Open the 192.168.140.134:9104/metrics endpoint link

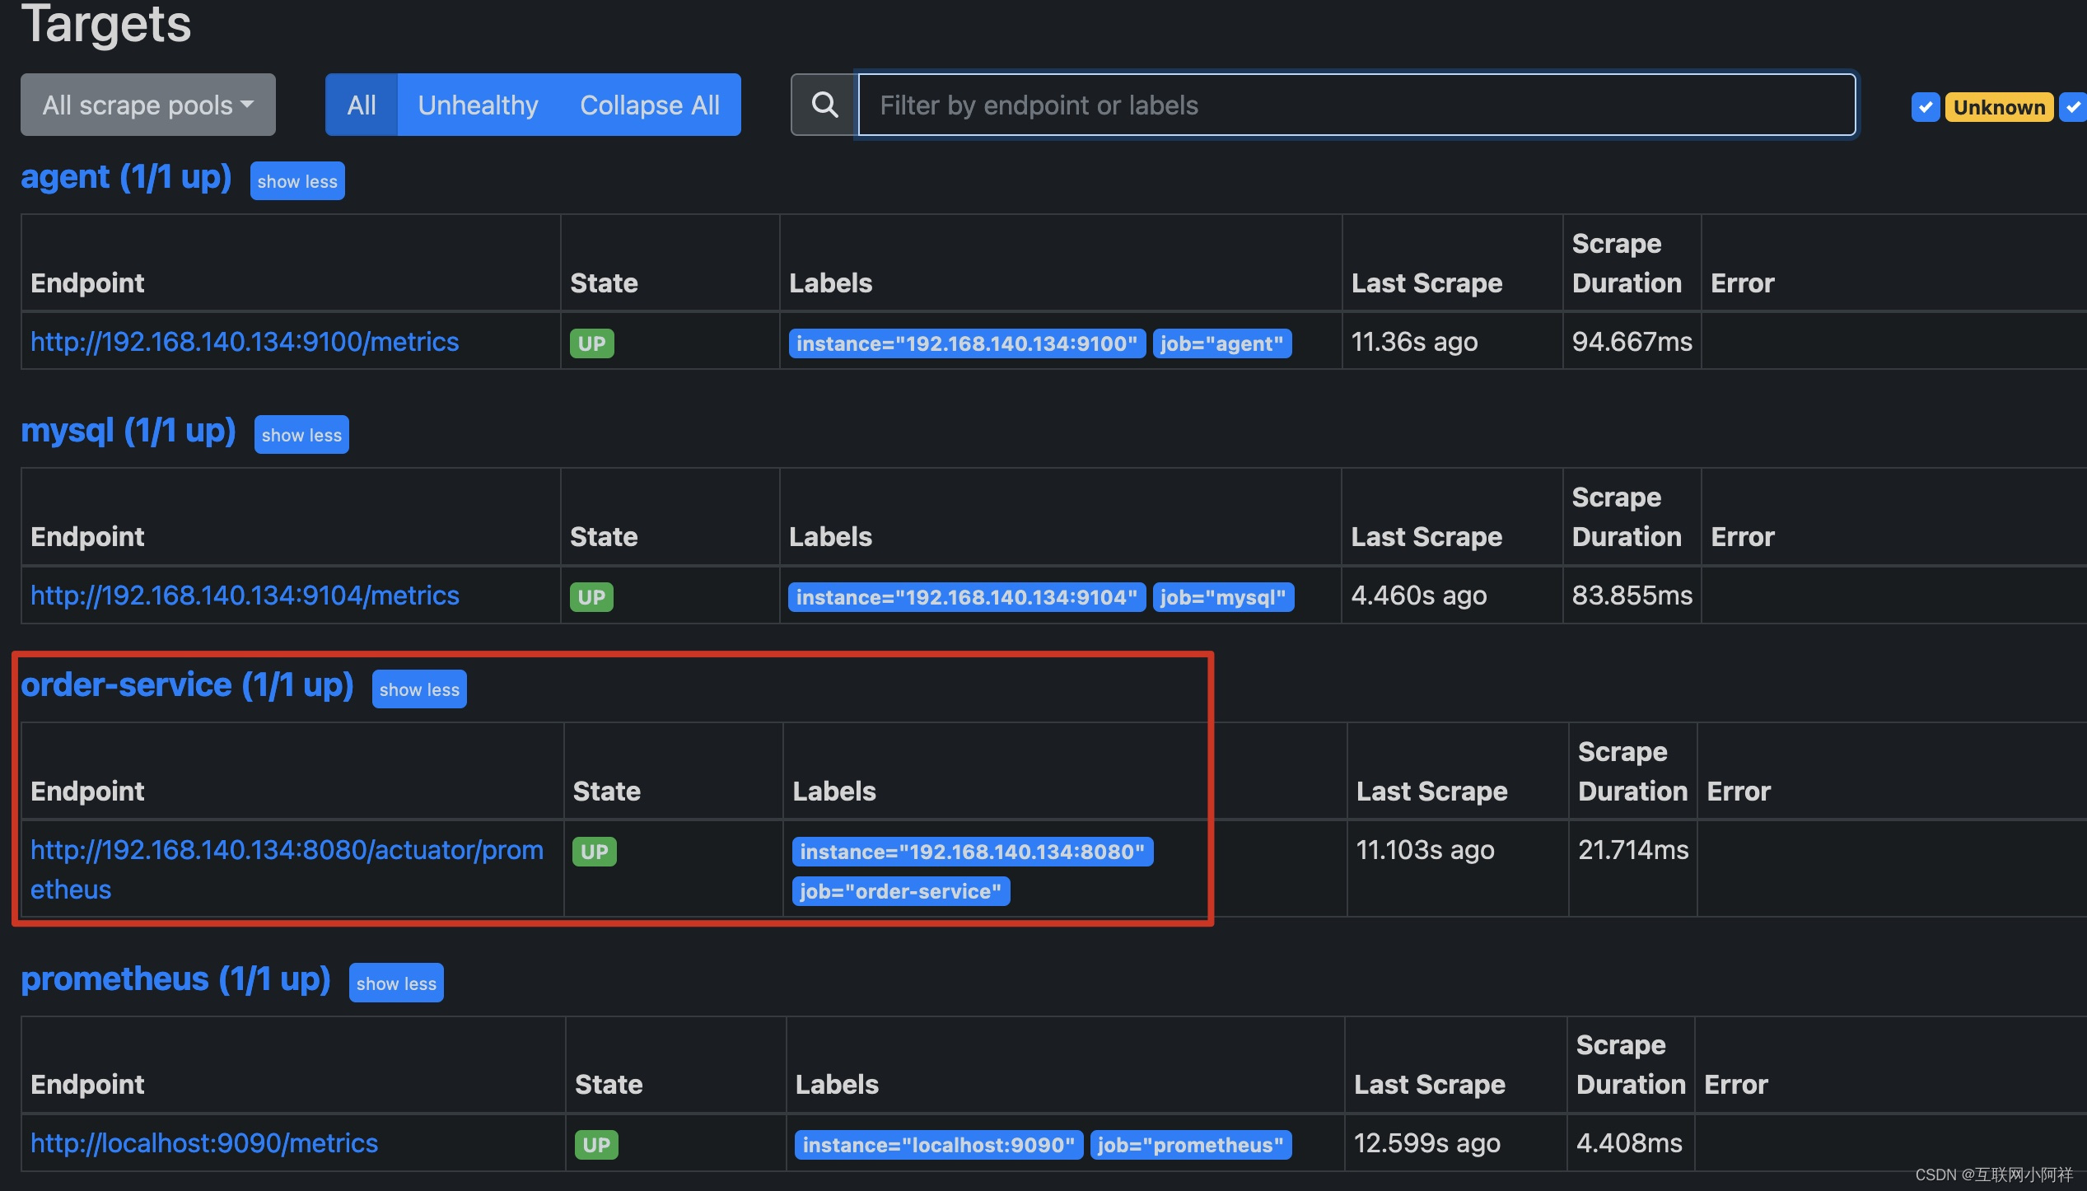(245, 595)
